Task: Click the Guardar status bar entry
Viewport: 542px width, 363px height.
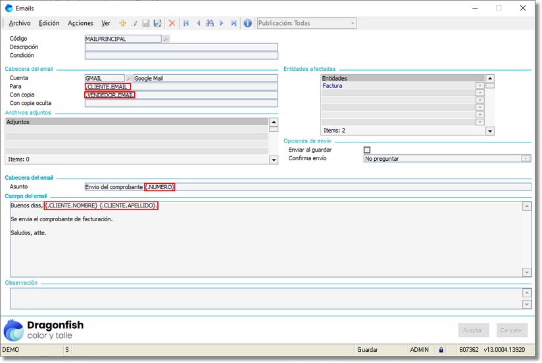Action: coord(367,349)
